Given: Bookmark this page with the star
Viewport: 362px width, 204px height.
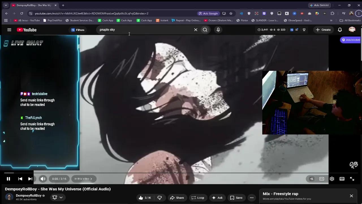Looking at the screenshot, I should click(231, 13).
